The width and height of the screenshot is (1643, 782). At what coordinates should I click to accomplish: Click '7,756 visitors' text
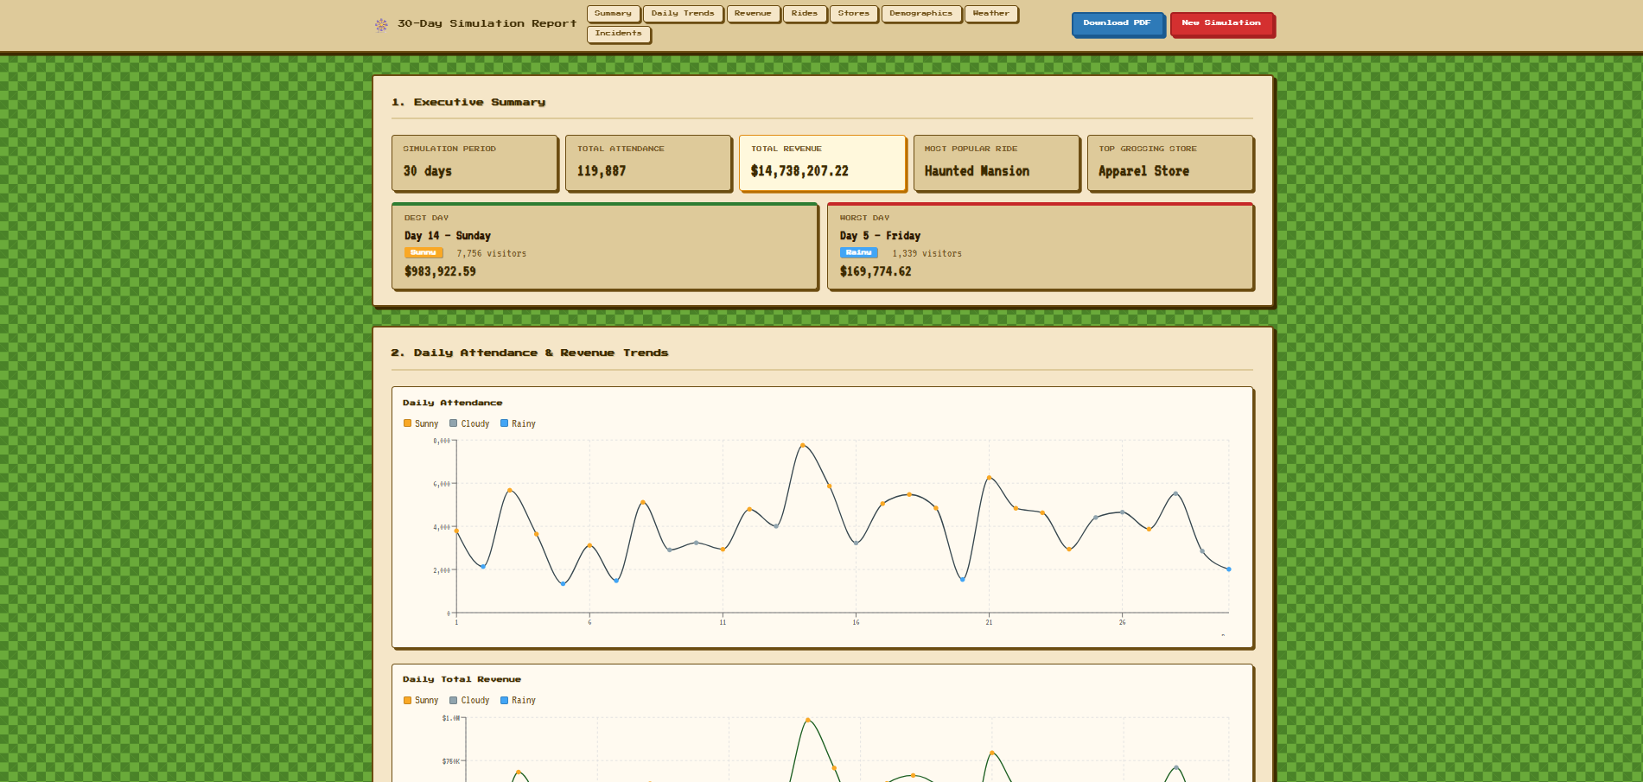pos(492,254)
